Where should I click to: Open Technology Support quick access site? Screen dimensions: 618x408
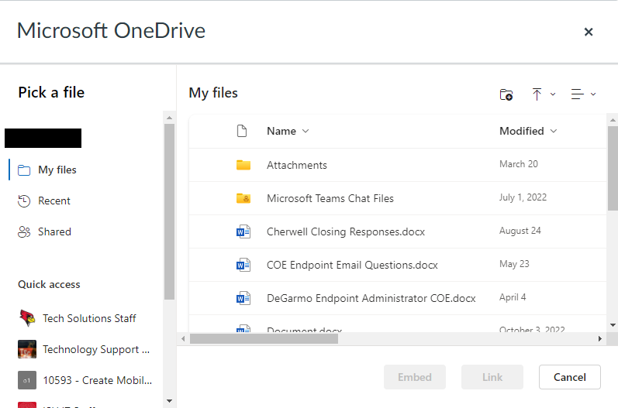[x=96, y=349]
